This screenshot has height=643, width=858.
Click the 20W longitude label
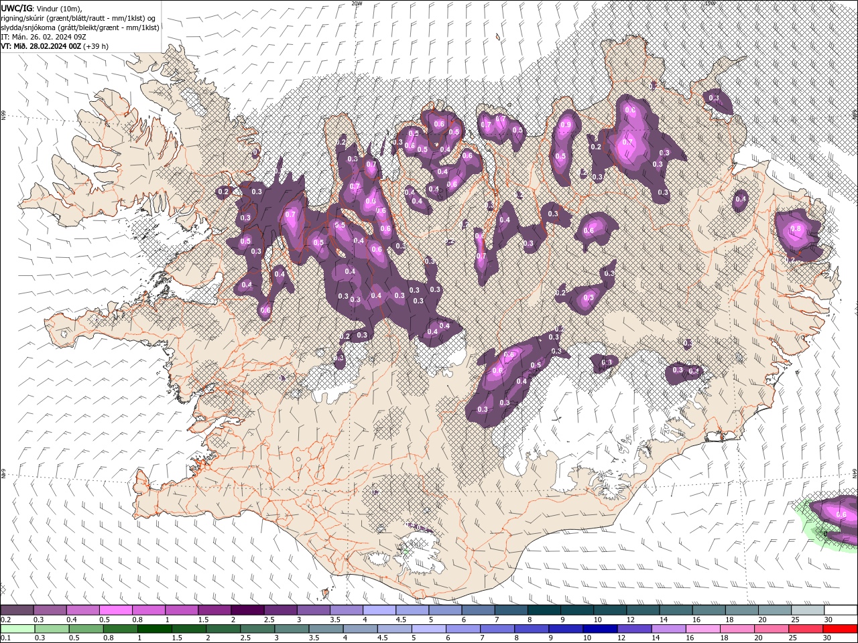[357, 3]
